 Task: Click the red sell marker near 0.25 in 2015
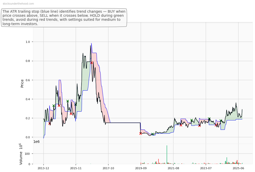point(71,114)
